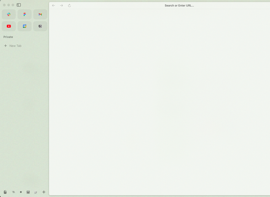Open Google Calendar from favorites
270x197 pixels.
pyautogui.click(x=25, y=26)
